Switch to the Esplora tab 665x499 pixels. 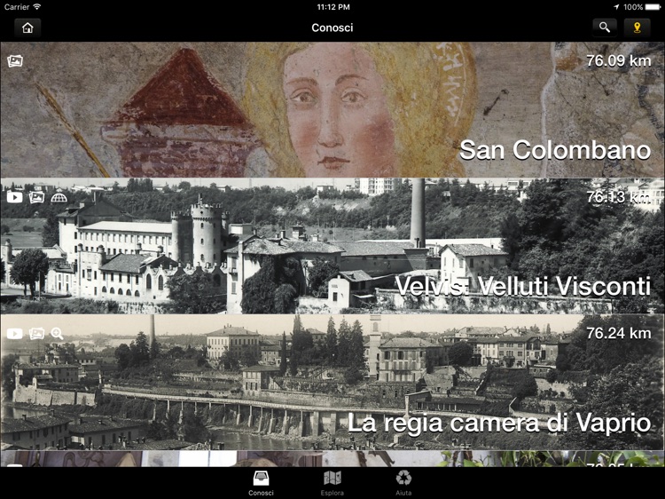[332, 483]
